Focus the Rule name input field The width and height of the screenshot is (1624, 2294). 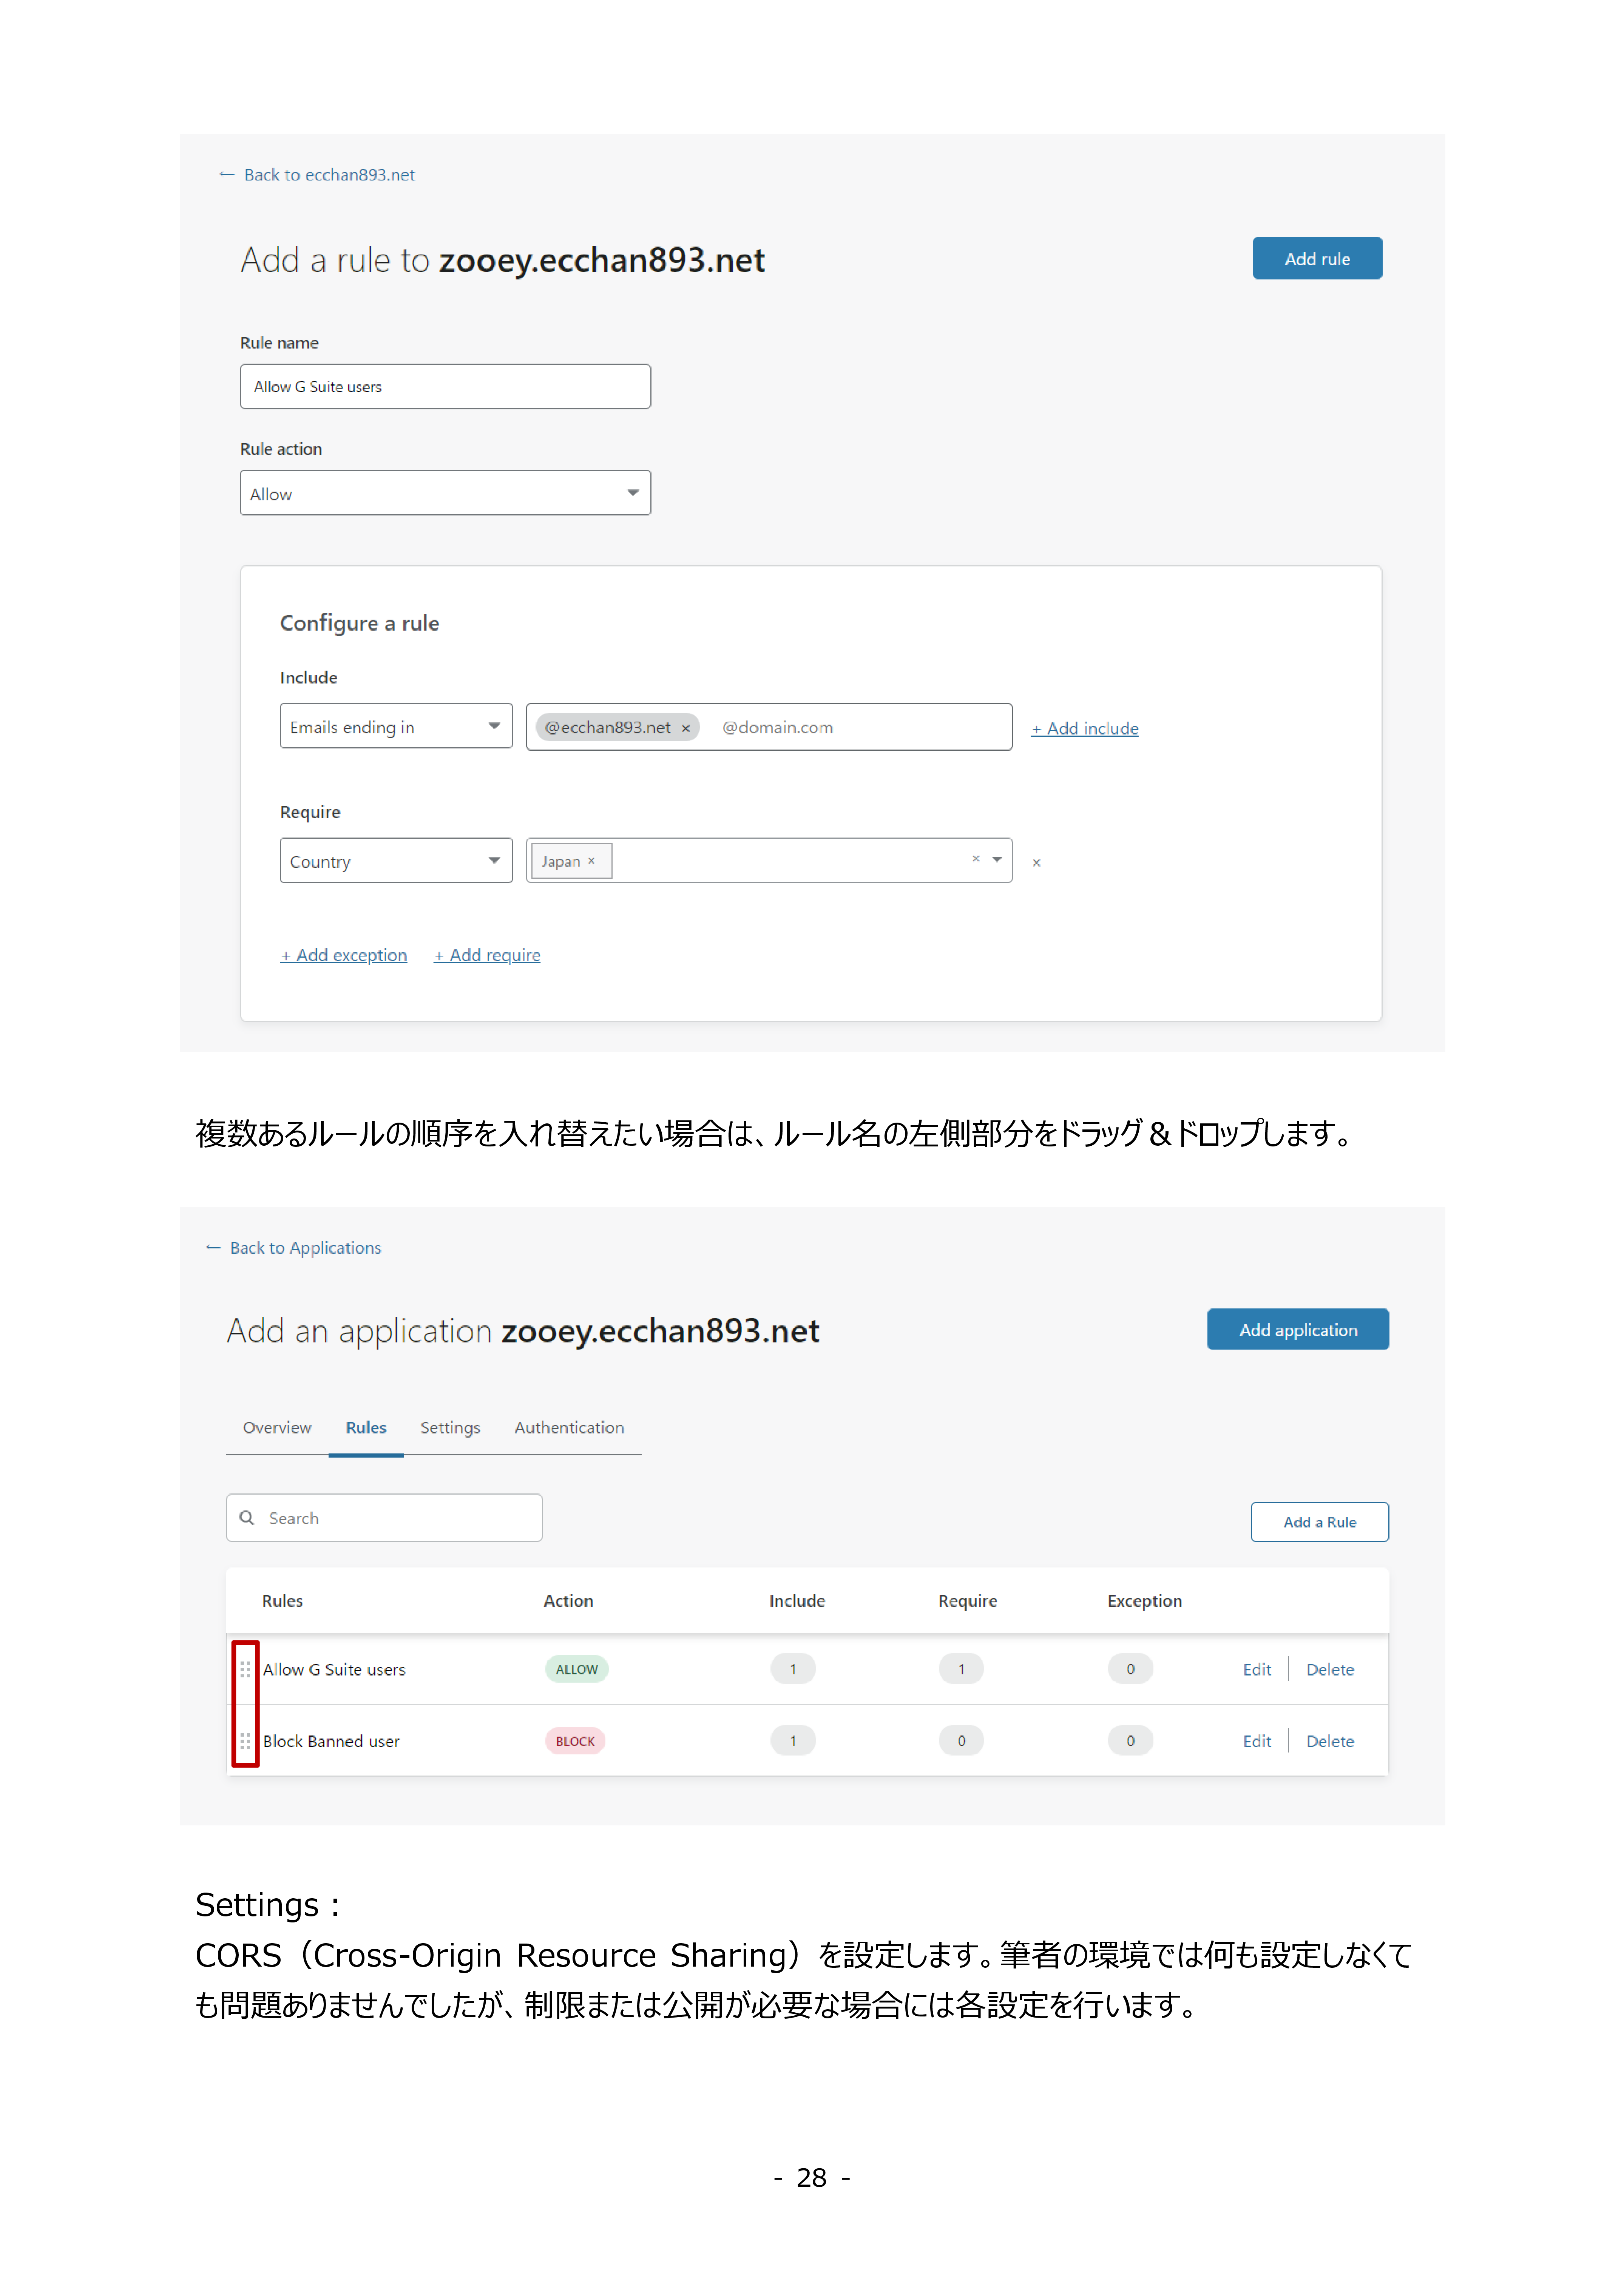[x=445, y=387]
